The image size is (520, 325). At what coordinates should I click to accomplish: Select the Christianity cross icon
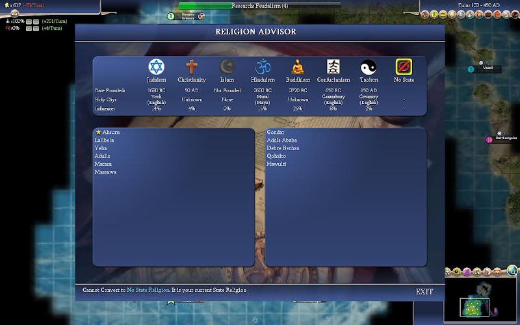click(191, 67)
